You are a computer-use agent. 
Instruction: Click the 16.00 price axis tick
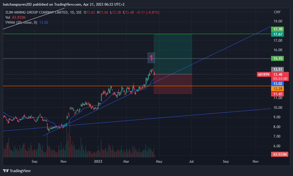pos(278,50)
